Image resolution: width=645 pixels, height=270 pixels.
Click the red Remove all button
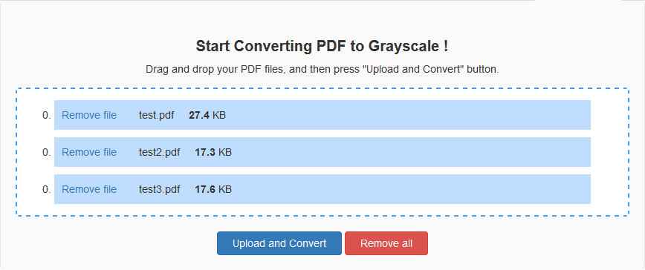click(386, 243)
